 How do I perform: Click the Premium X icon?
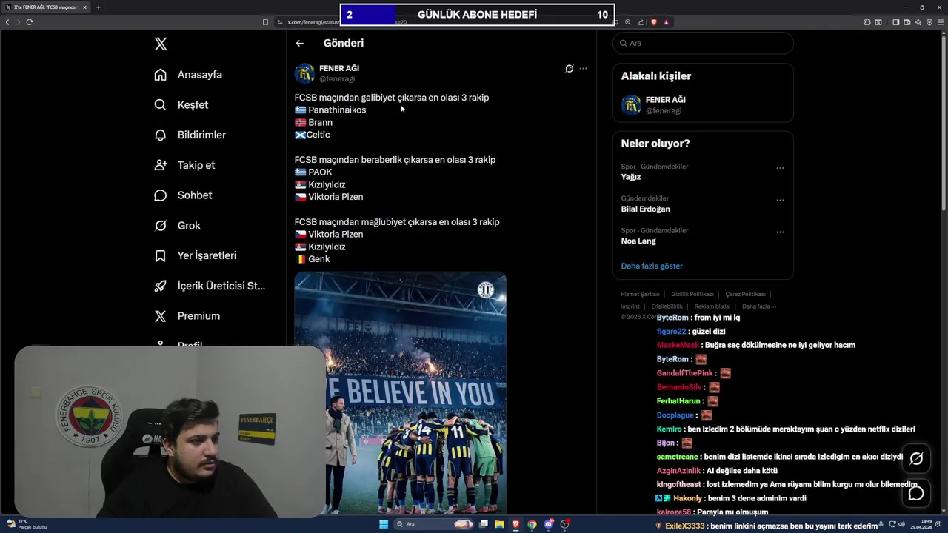point(160,316)
